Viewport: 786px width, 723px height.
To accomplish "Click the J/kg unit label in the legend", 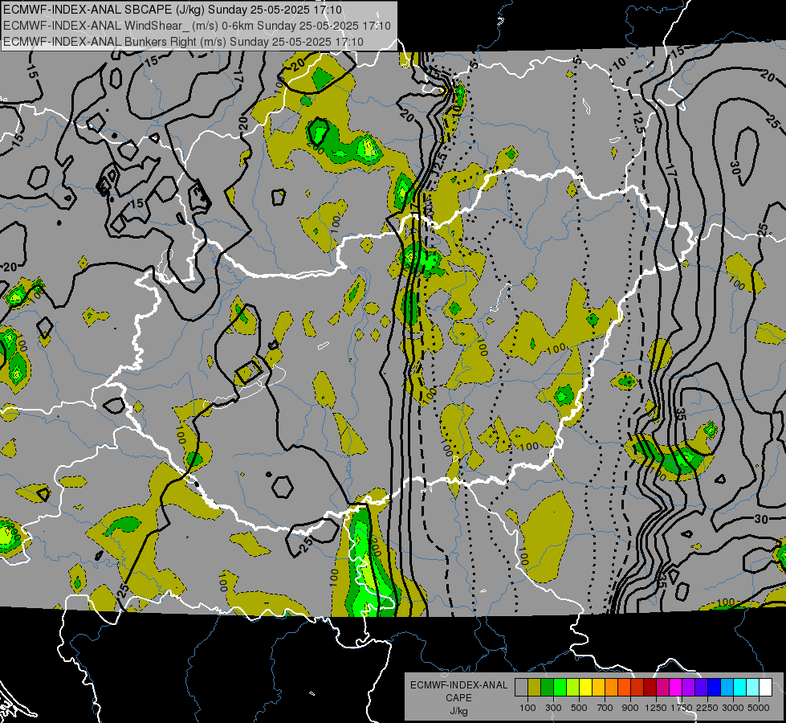I will coord(458,711).
